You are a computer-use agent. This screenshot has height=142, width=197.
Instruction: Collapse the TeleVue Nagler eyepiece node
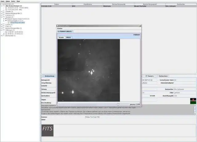coord(4,21)
